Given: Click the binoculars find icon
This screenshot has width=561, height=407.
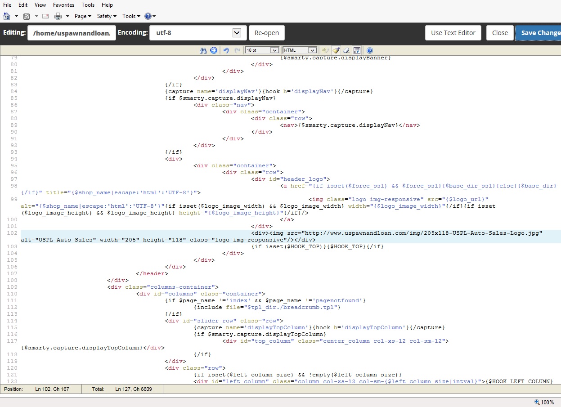Looking at the screenshot, I should click(x=203, y=50).
